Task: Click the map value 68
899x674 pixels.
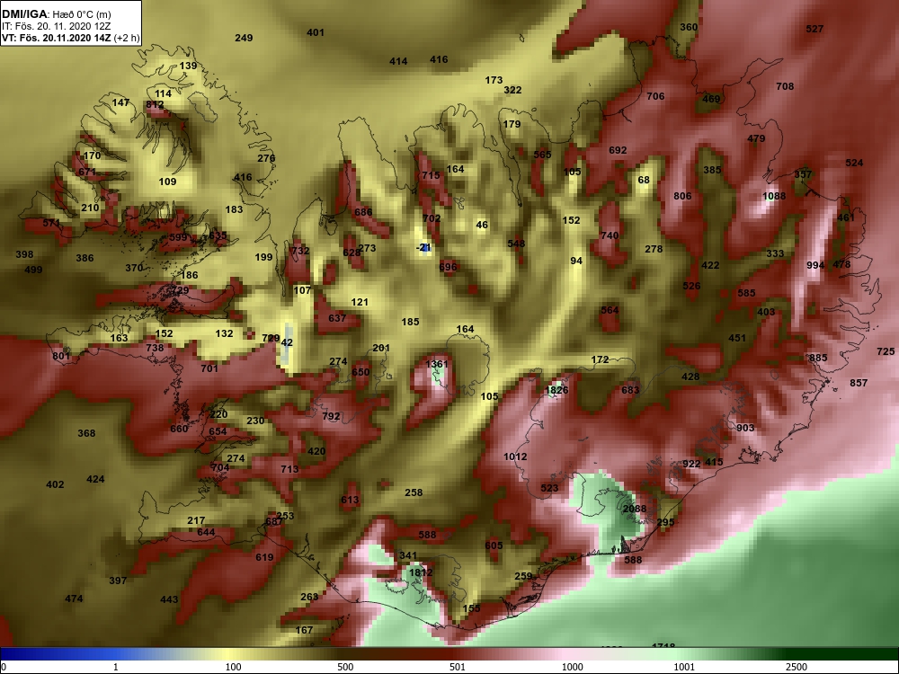Action: (x=644, y=180)
